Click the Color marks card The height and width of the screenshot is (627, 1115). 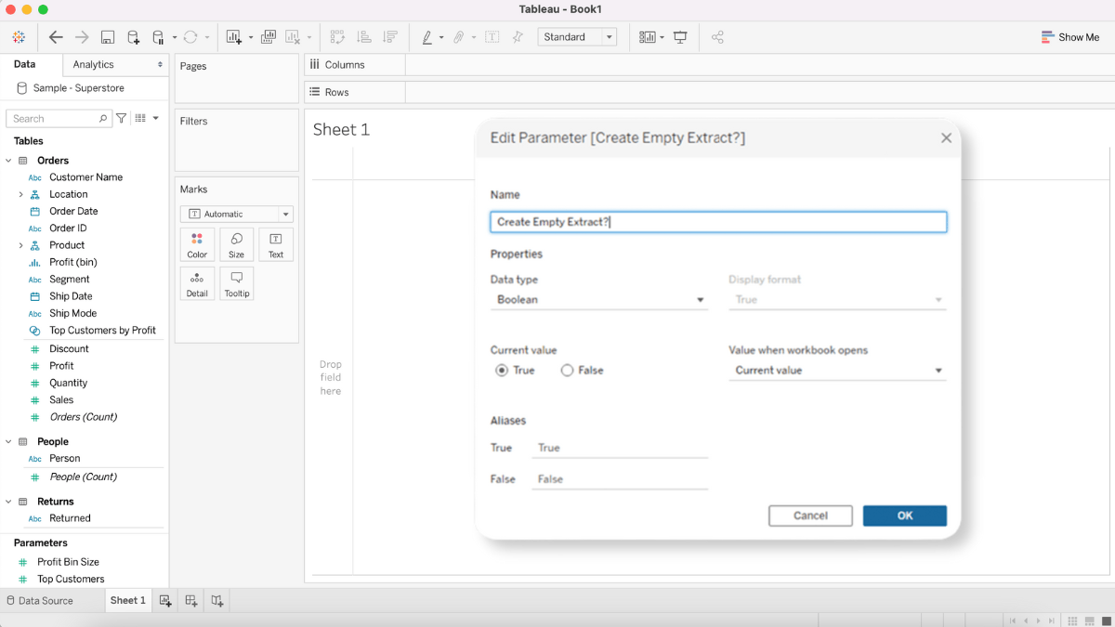[197, 245]
